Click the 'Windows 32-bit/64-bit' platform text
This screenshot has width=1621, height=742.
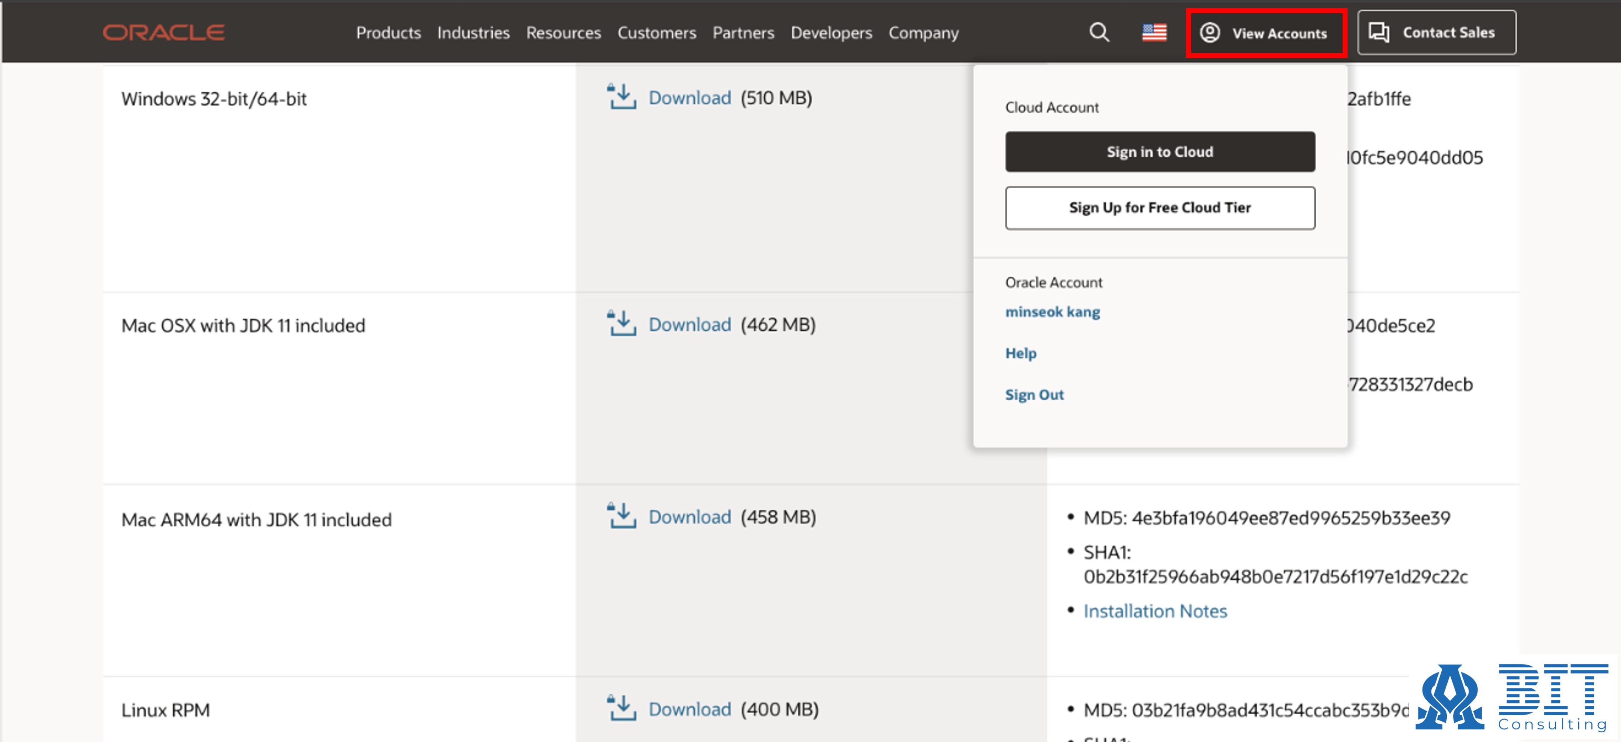pos(214,99)
